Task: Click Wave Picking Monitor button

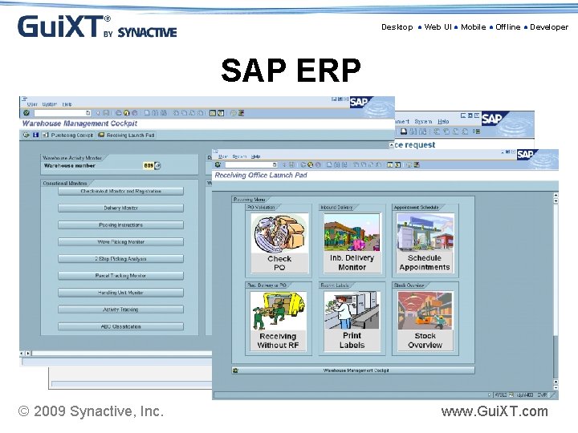Action: pos(121,242)
